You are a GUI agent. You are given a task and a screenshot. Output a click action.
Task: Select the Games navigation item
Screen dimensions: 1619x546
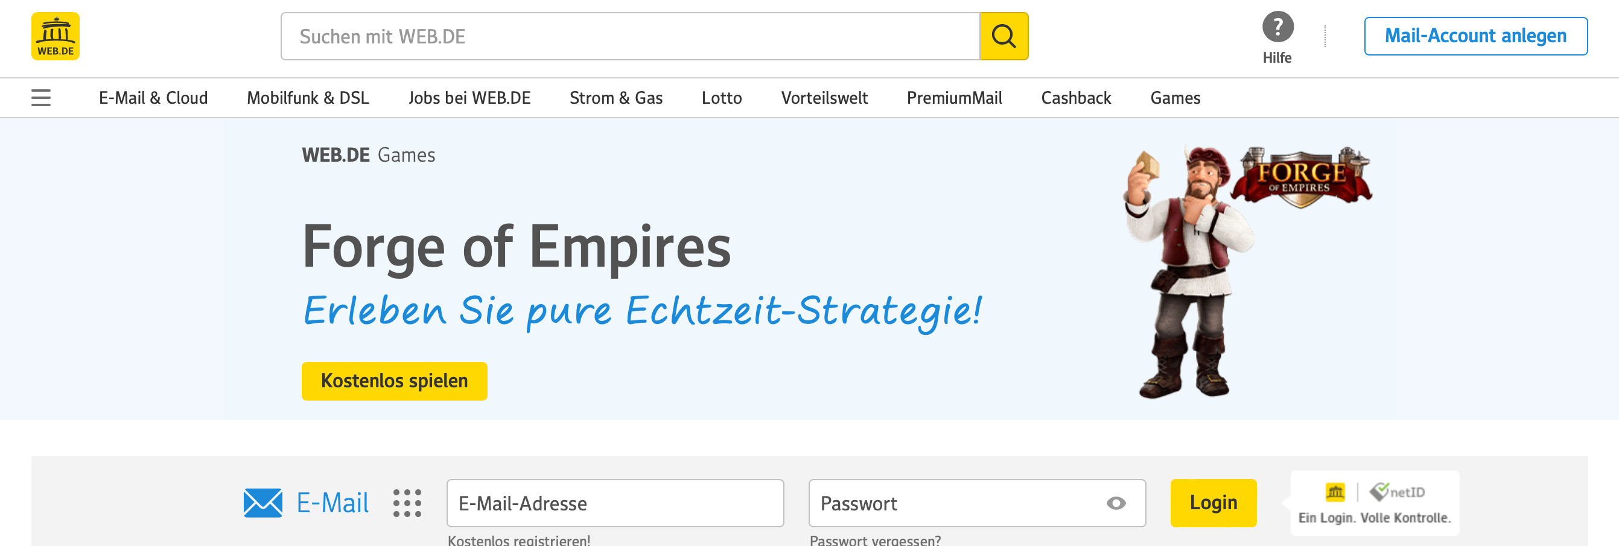1175,98
